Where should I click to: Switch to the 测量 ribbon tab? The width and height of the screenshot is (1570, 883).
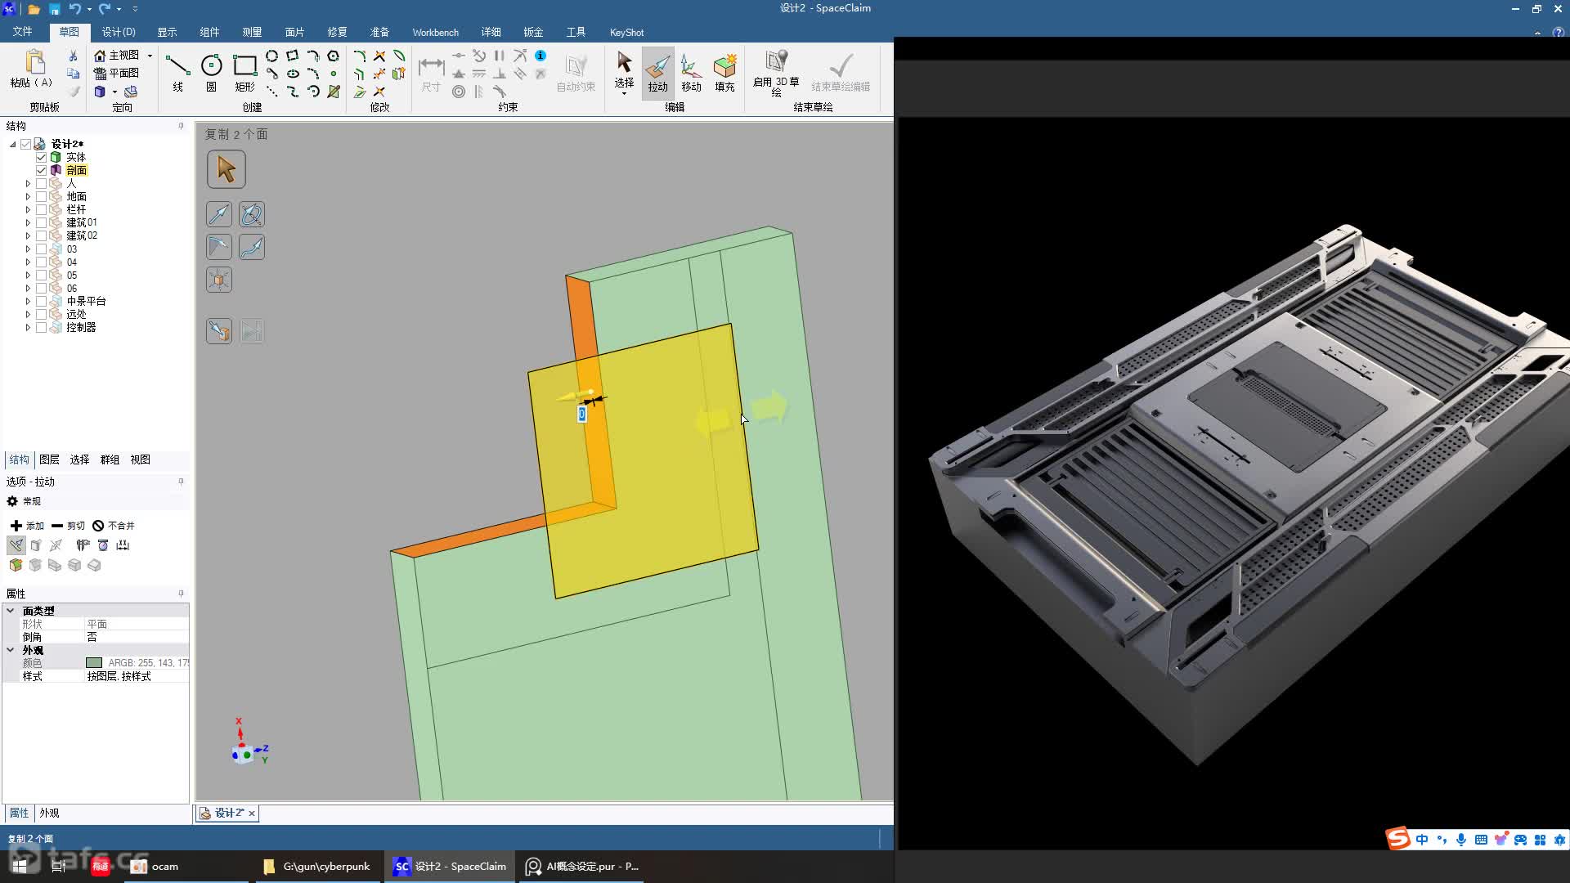[x=252, y=32]
